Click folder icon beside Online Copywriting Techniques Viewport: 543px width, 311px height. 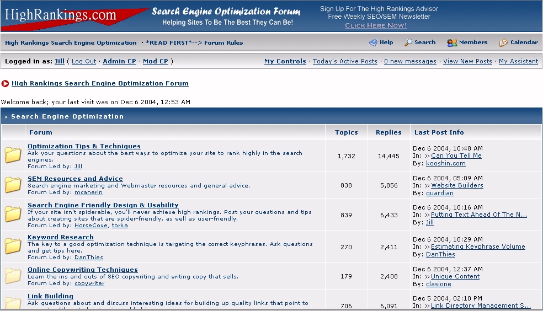tap(13, 276)
